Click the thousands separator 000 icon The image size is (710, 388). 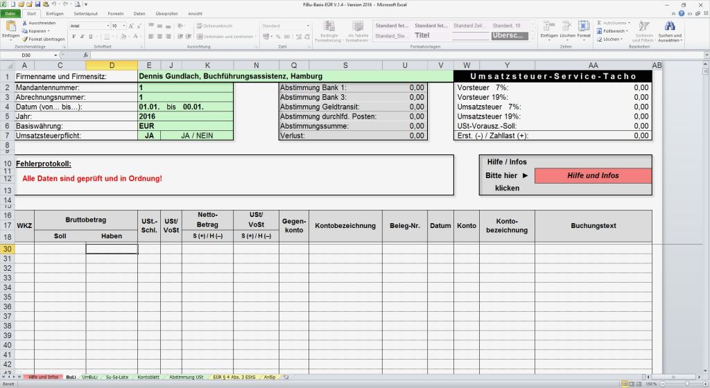point(287,37)
